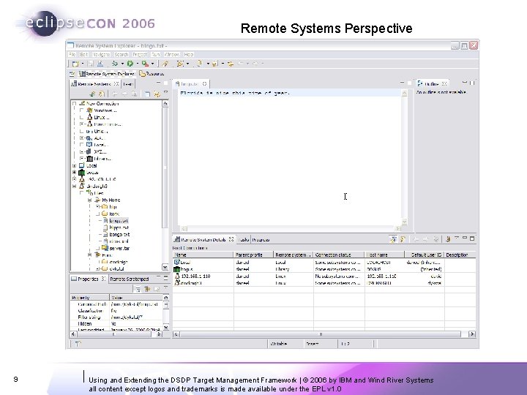Click the Value column header in Properties

[136, 298]
